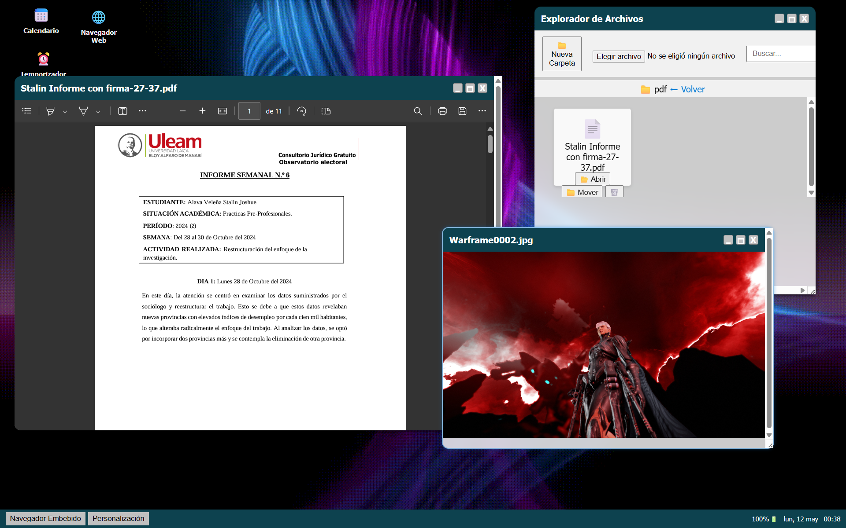Open PDF viewer more options menu
846x528 pixels.
point(482,111)
